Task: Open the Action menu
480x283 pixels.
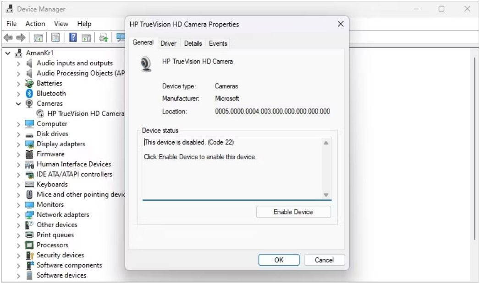Action: (35, 24)
